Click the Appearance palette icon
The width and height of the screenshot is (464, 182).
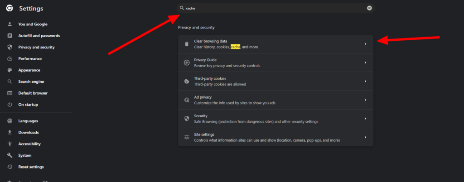10,70
